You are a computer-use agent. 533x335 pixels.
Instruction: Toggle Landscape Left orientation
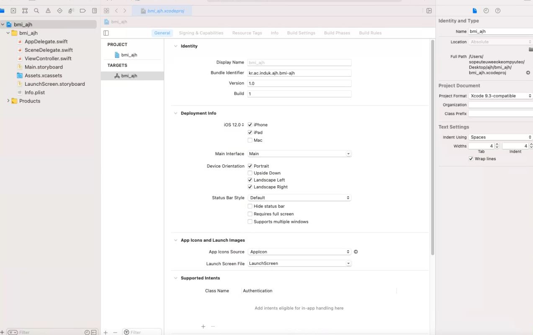[x=250, y=180]
